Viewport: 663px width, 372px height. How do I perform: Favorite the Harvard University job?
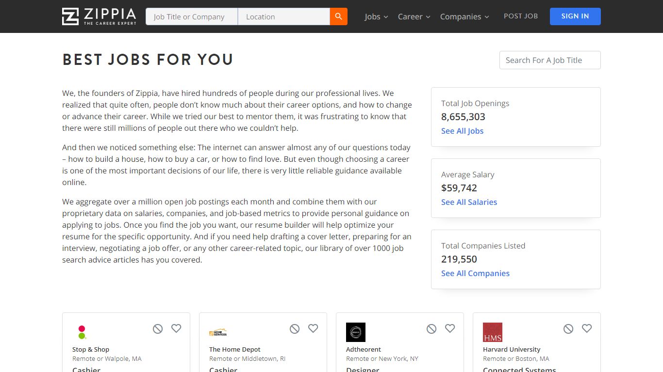coord(587,328)
